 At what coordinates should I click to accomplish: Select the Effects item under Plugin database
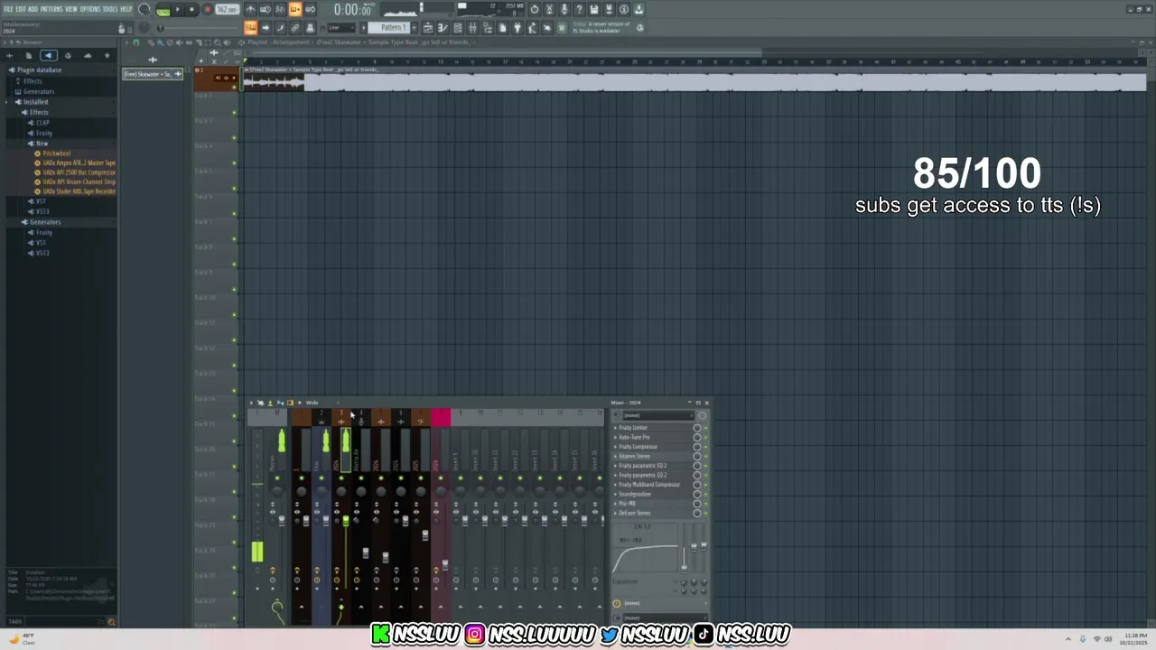point(33,81)
